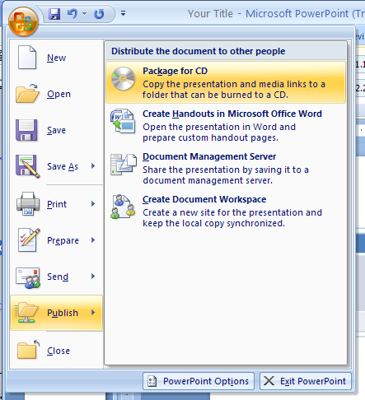The height and width of the screenshot is (400, 365).
Task: Expand the Prepare submenu arrow
Action: (93, 240)
